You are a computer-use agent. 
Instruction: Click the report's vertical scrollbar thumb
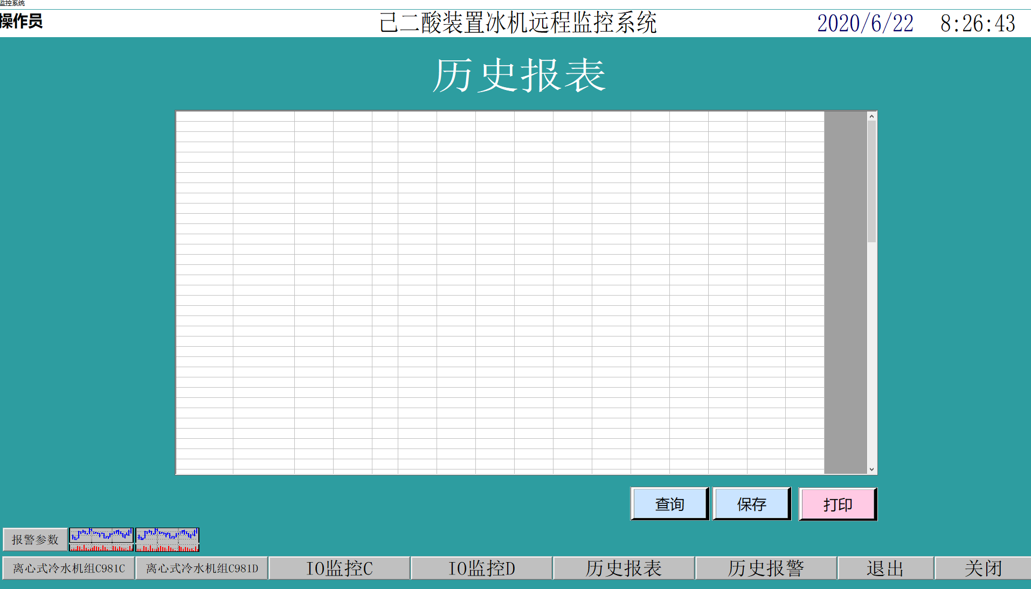[871, 180]
